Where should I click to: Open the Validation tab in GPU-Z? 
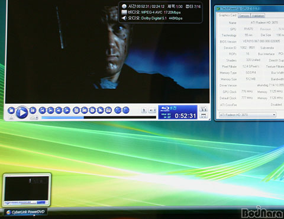point(258,16)
